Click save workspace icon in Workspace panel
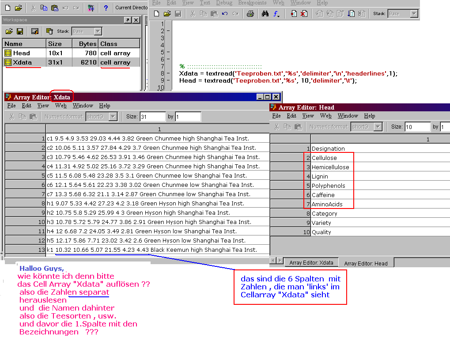Viewport: 450px width, 345px height. pyautogui.click(x=20, y=31)
